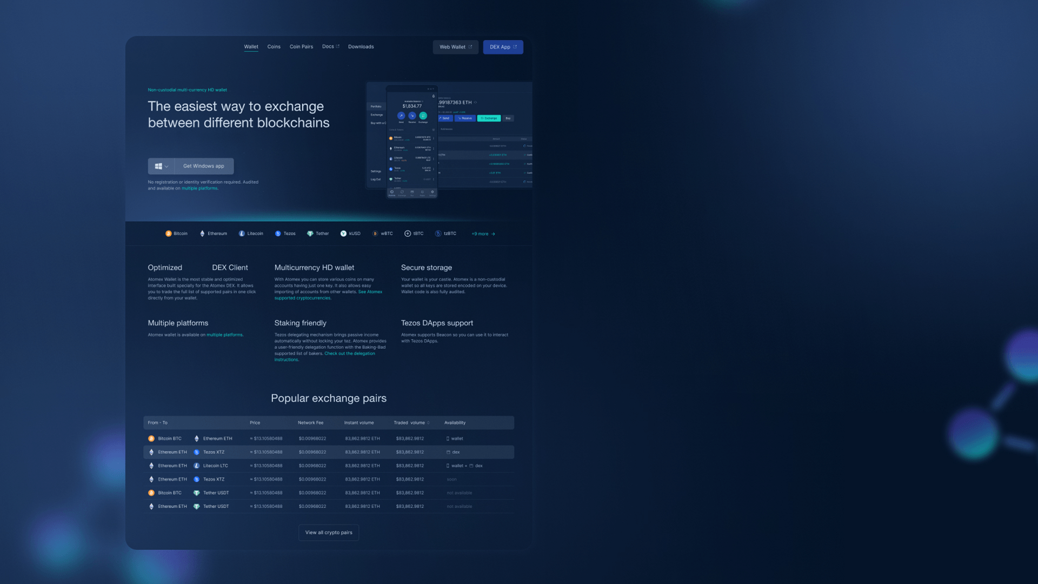
Task: Select the kUSD icon in the coin strip
Action: (343, 234)
